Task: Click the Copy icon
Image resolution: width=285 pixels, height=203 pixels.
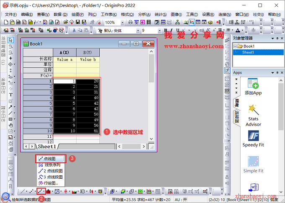Action: [80, 30]
